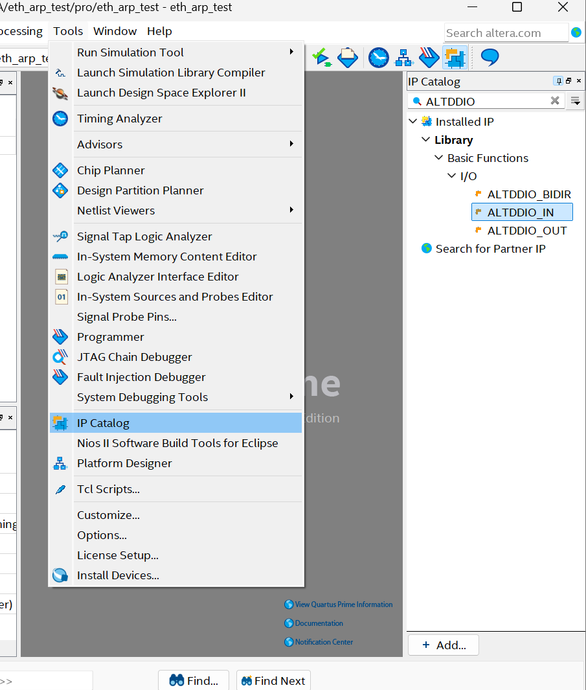
Task: Maximize the Quartus window
Action: [517, 7]
